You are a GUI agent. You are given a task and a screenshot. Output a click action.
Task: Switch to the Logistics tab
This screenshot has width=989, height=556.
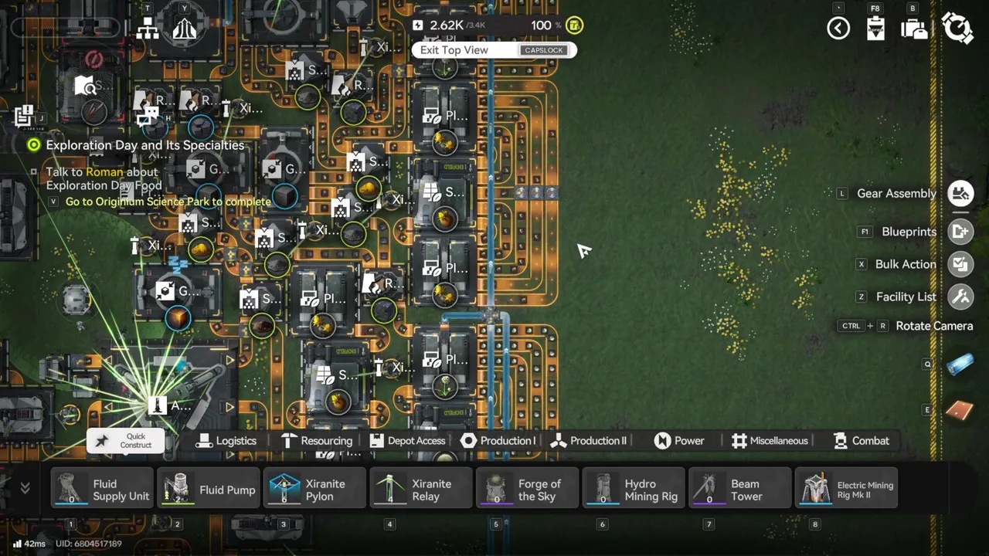pyautogui.click(x=226, y=441)
